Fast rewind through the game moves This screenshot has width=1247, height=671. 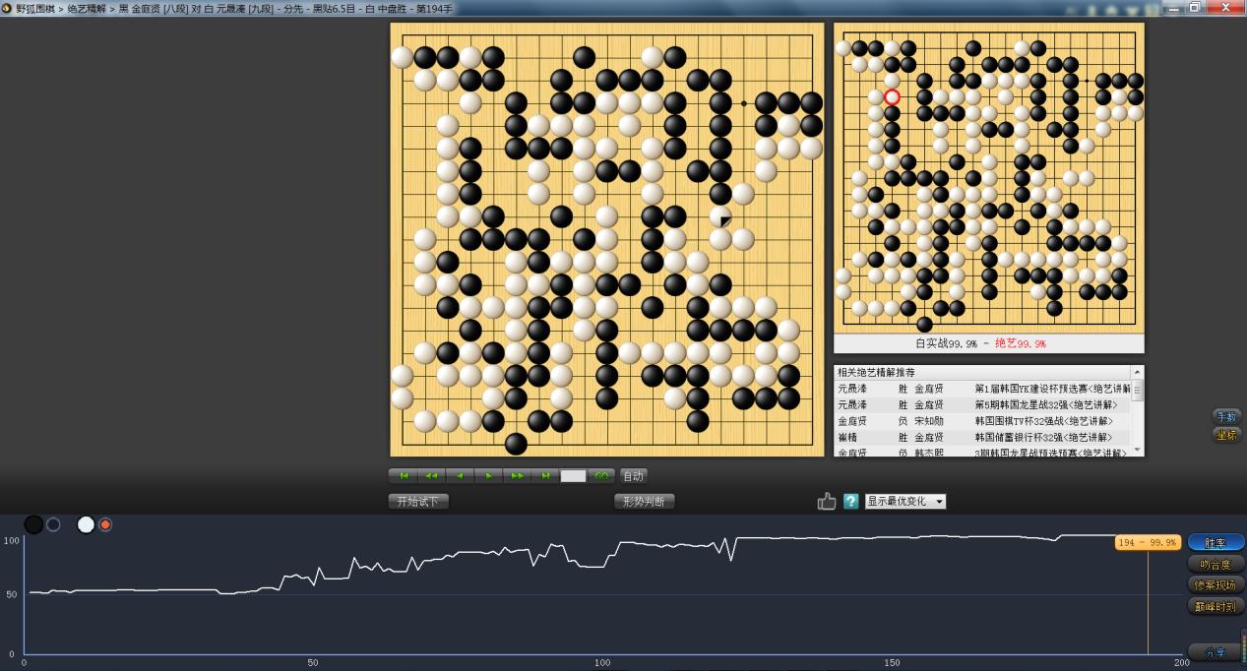click(x=432, y=475)
